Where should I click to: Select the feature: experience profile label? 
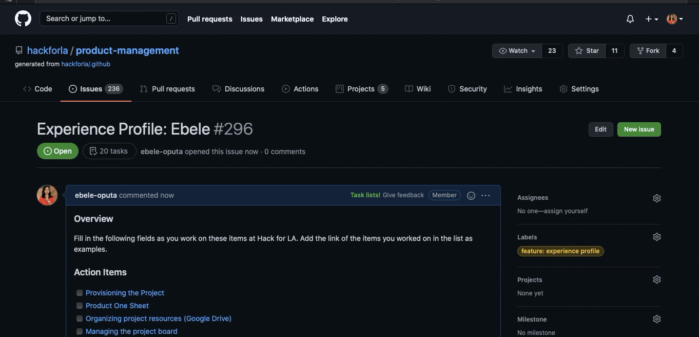(560, 251)
